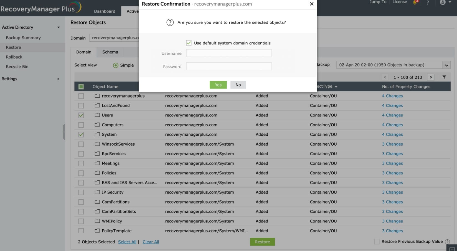Click the folder icon of Users row
Image resolution: width=457 pixels, height=251 pixels.
point(97,115)
